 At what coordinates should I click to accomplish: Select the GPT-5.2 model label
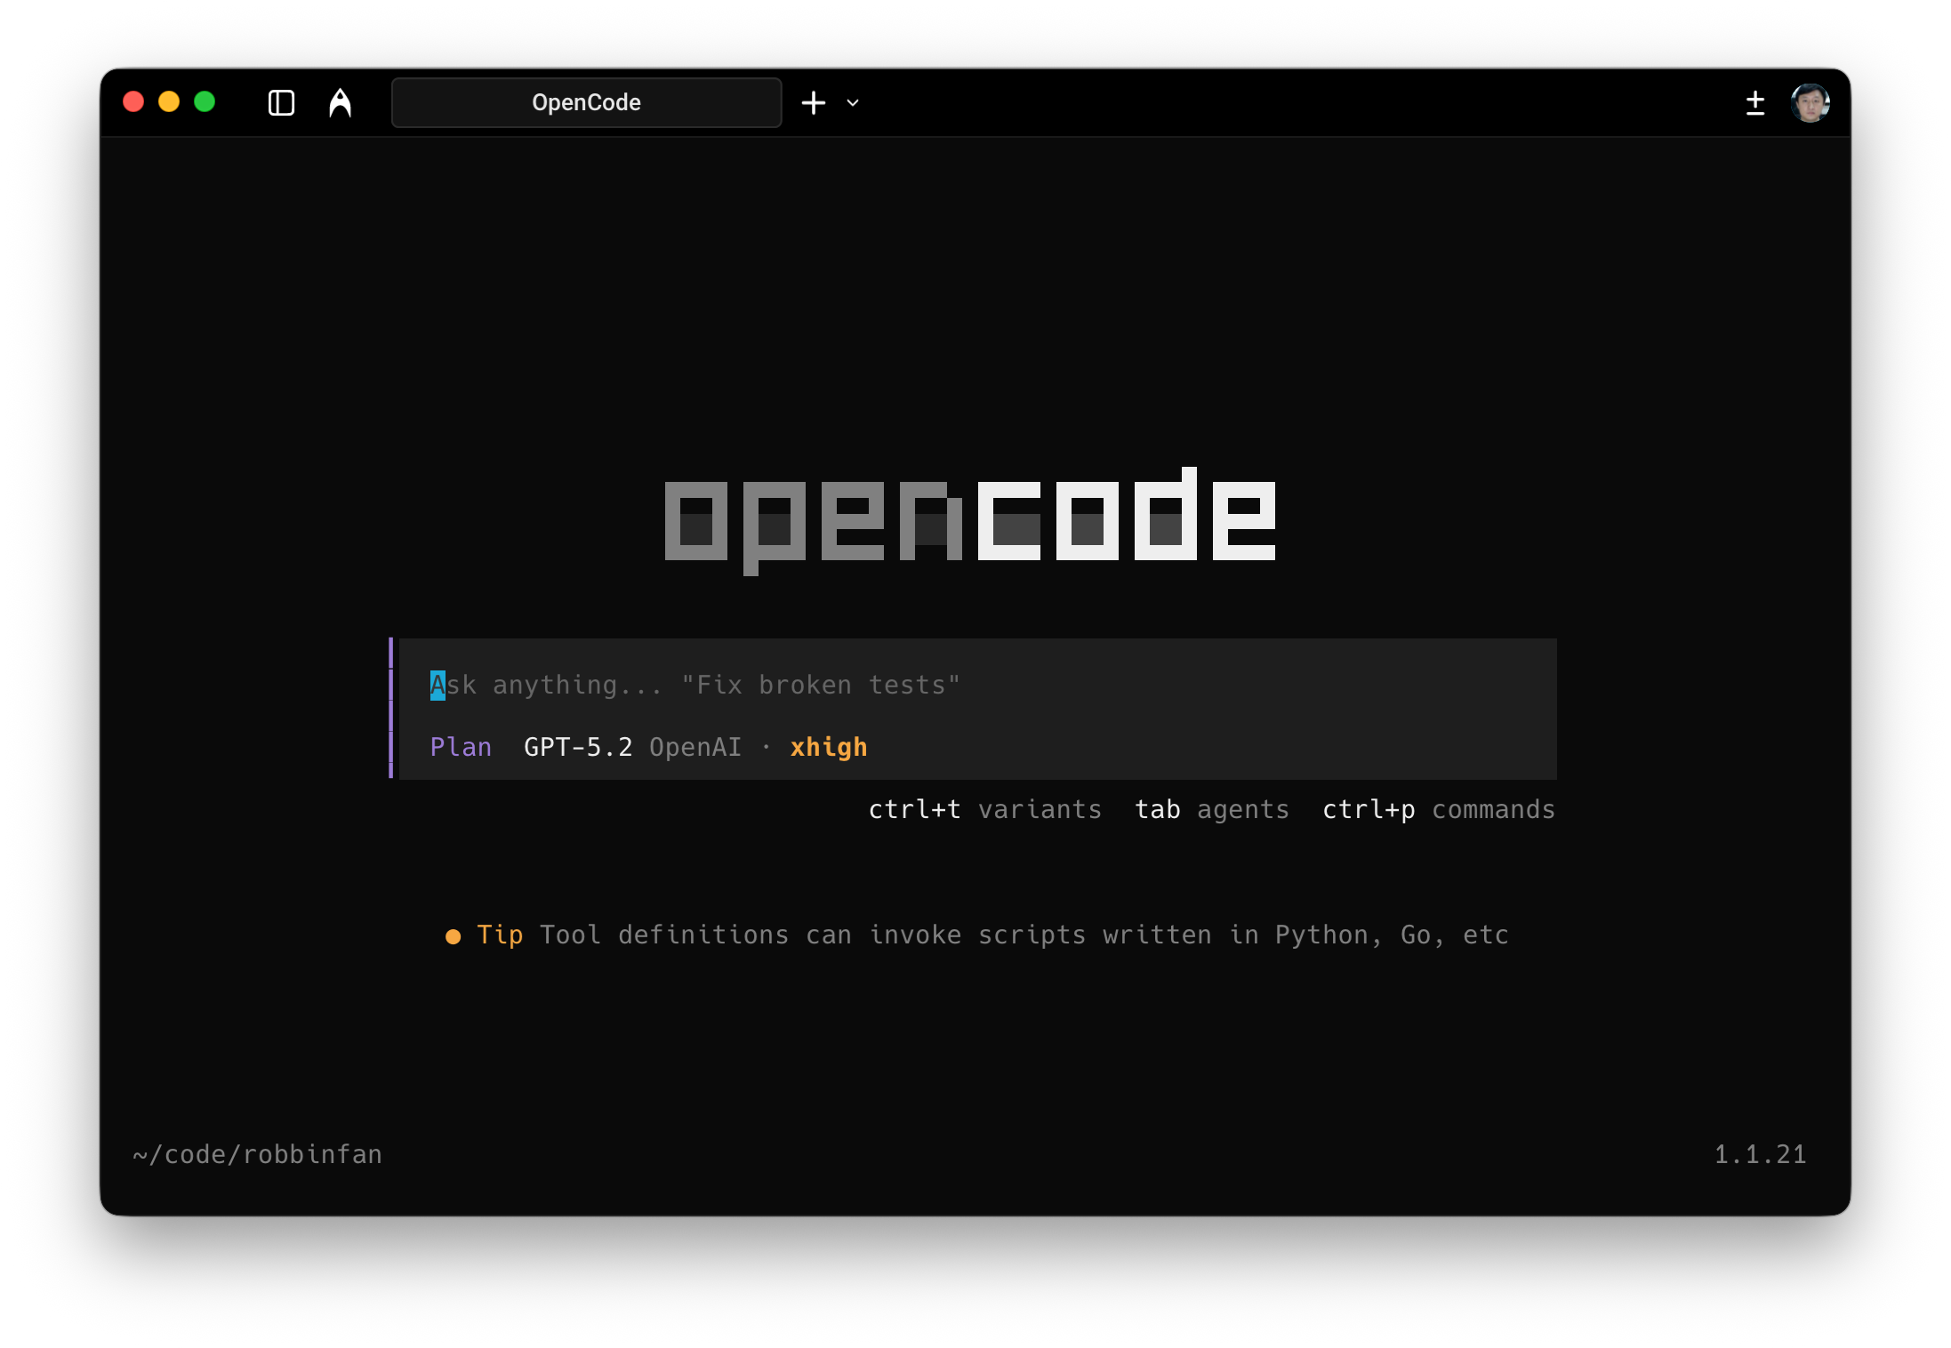(577, 747)
